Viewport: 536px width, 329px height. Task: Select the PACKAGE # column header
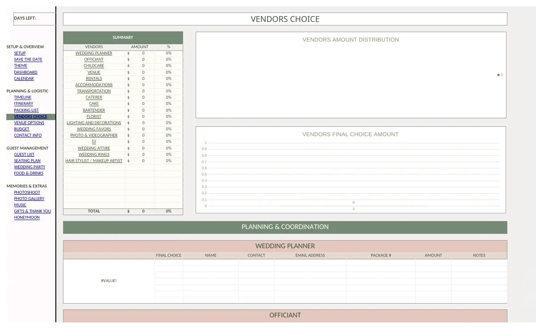(381, 256)
